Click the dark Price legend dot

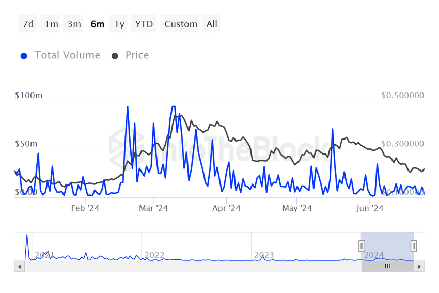click(115, 56)
